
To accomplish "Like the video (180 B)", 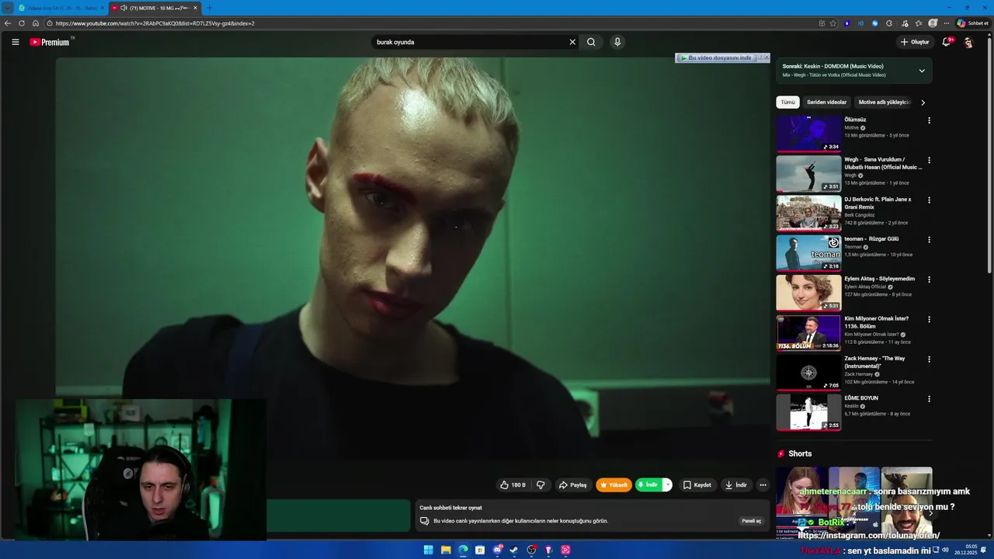I will pos(513,484).
